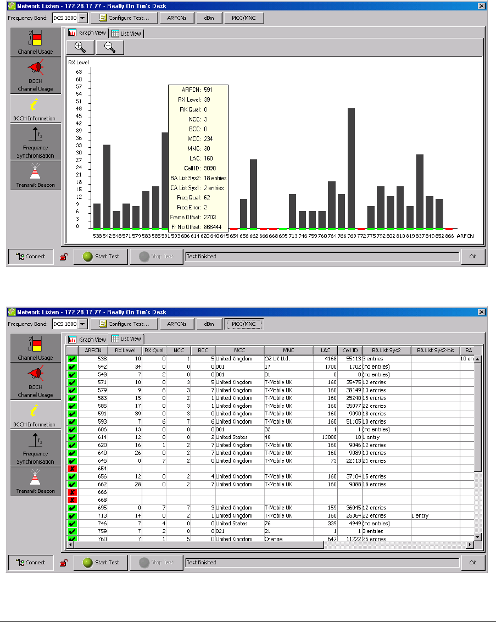This screenshot has height=622, width=496.
Task: Click the Cell ID column header
Action: 350,350
